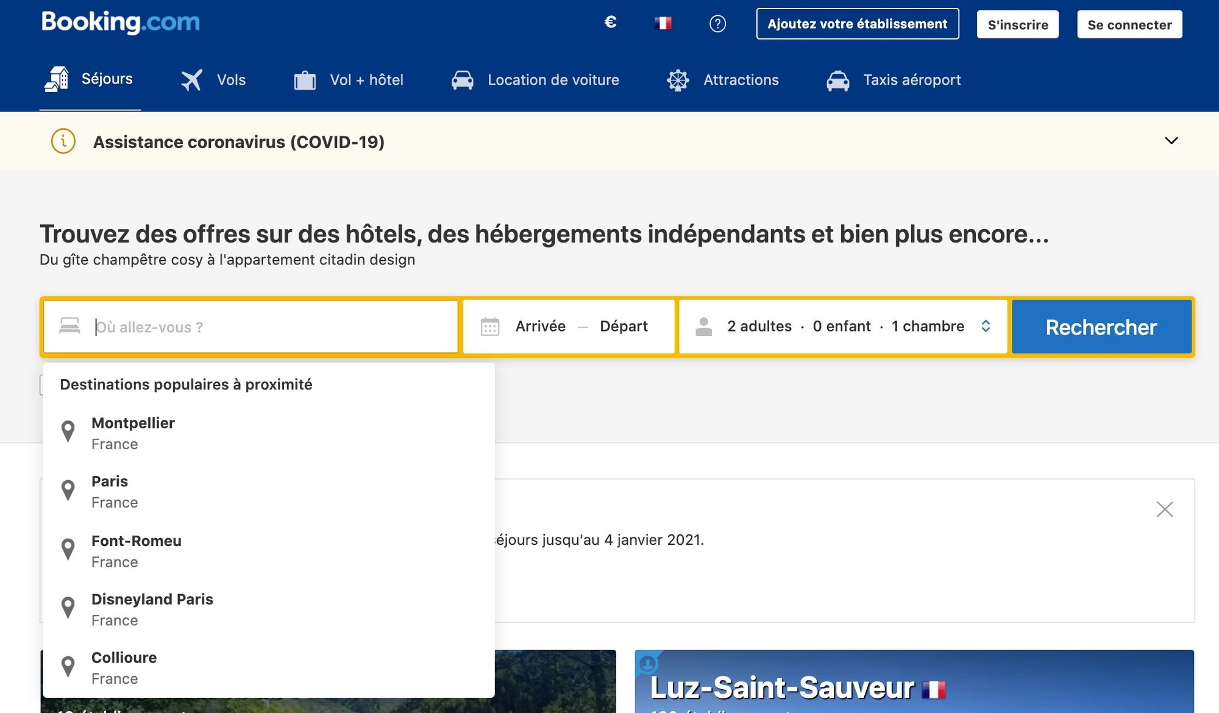Click the Attractions ferris wheel icon
The image size is (1219, 713).
[678, 80]
